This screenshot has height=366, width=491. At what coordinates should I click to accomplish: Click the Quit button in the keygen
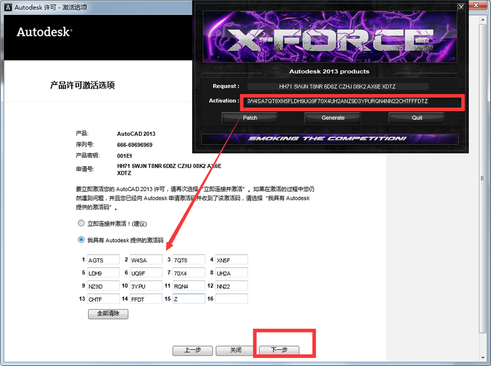[416, 118]
